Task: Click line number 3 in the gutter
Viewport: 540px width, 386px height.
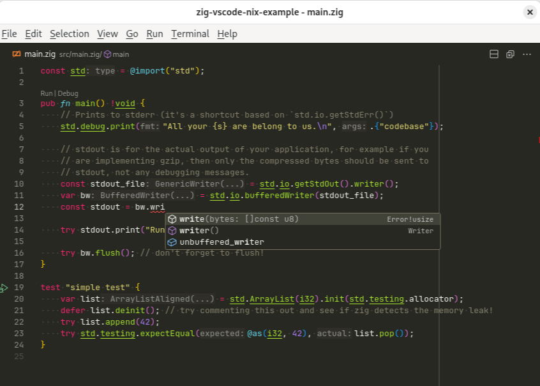Action: point(21,104)
